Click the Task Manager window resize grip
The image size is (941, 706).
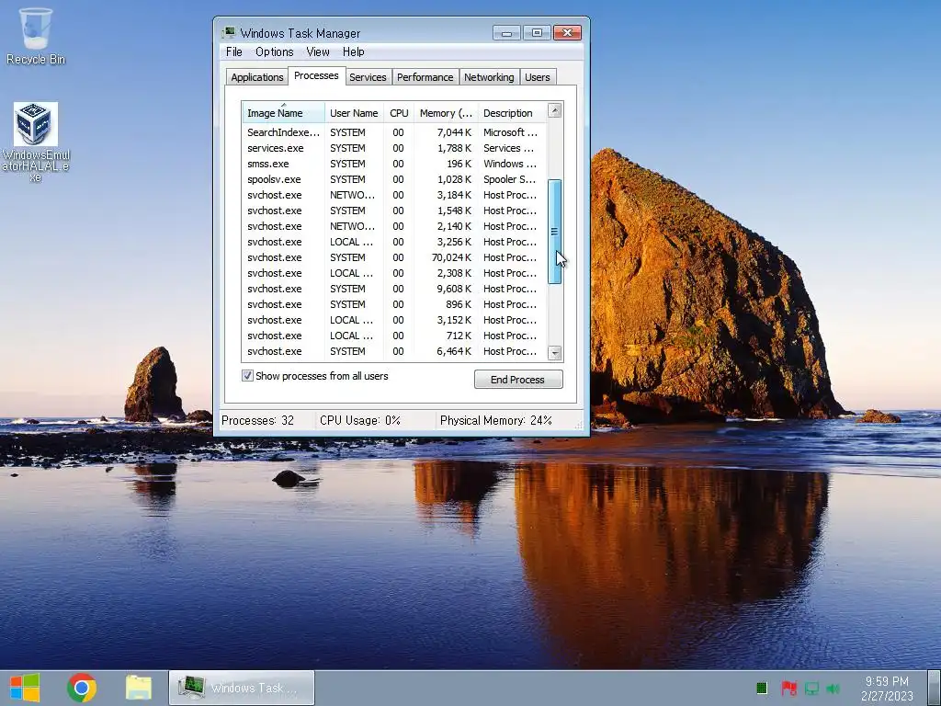tap(579, 425)
